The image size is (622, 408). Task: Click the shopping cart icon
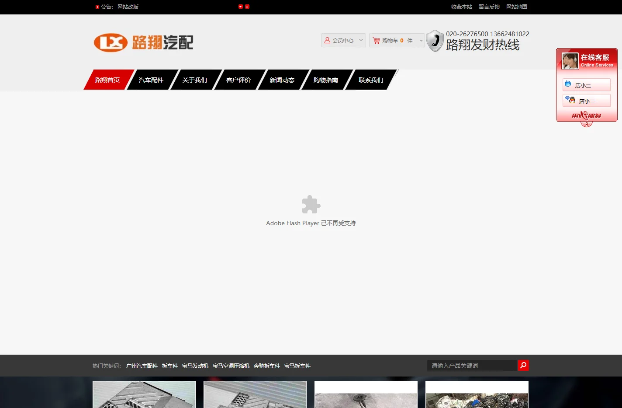[x=376, y=40]
